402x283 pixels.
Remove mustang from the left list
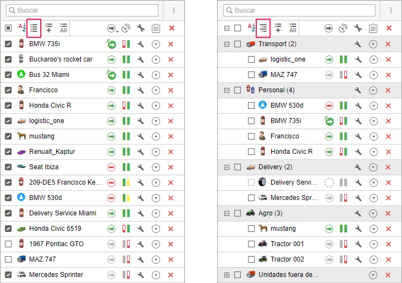click(170, 136)
